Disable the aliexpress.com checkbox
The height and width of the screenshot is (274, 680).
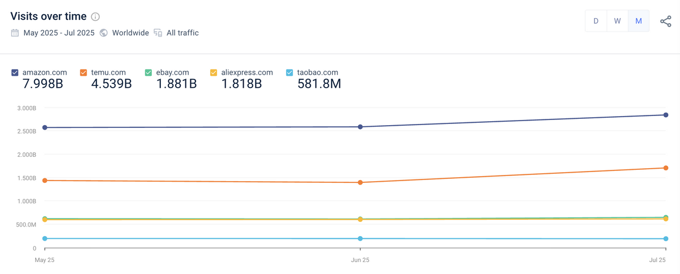click(214, 72)
